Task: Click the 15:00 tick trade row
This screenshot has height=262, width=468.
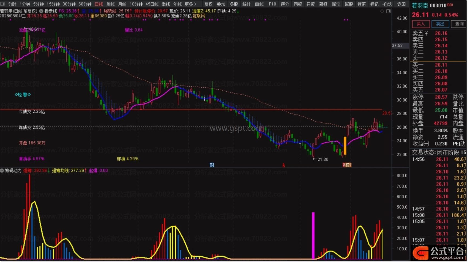Action: point(439,215)
